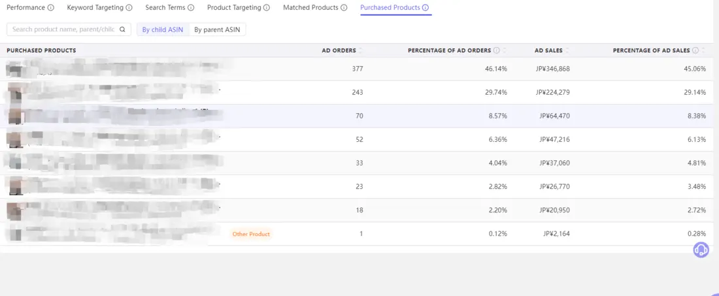Click product thumbnail in the 377 orders row

(x=15, y=69)
